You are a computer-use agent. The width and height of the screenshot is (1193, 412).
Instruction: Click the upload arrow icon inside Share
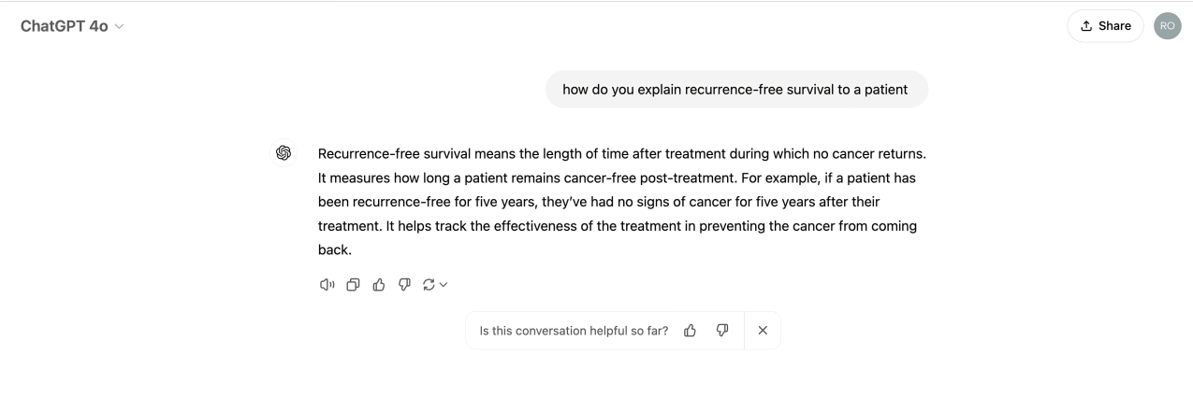1086,26
